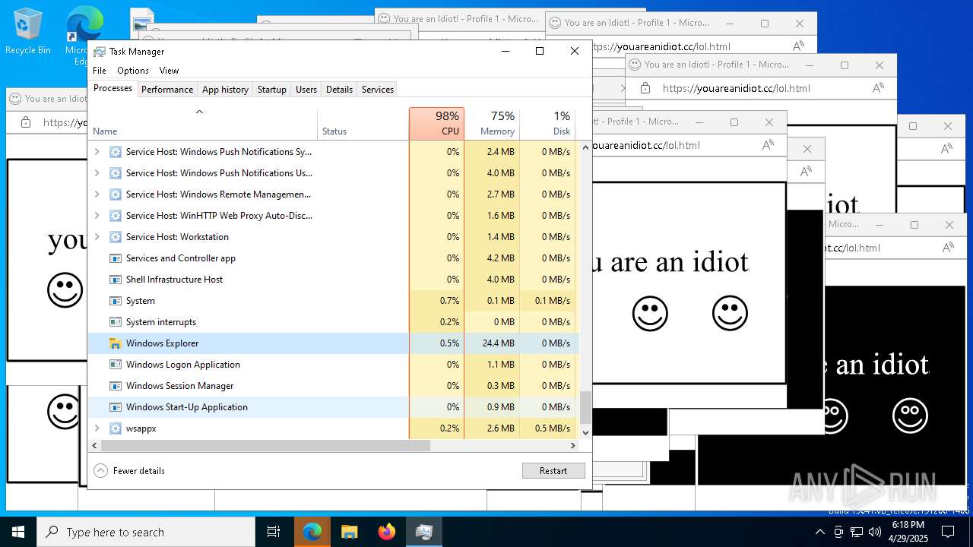Collapse view with Fewer details
The image size is (973, 547).
(129, 471)
